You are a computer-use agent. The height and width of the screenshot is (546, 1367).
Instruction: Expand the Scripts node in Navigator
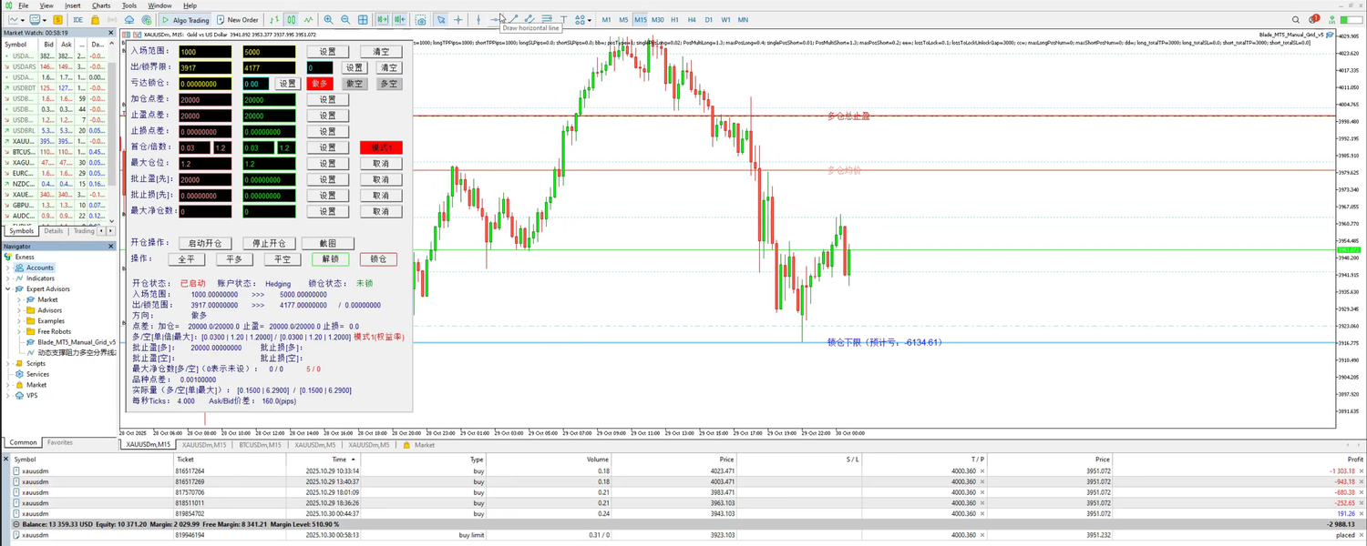pyautogui.click(x=8, y=363)
